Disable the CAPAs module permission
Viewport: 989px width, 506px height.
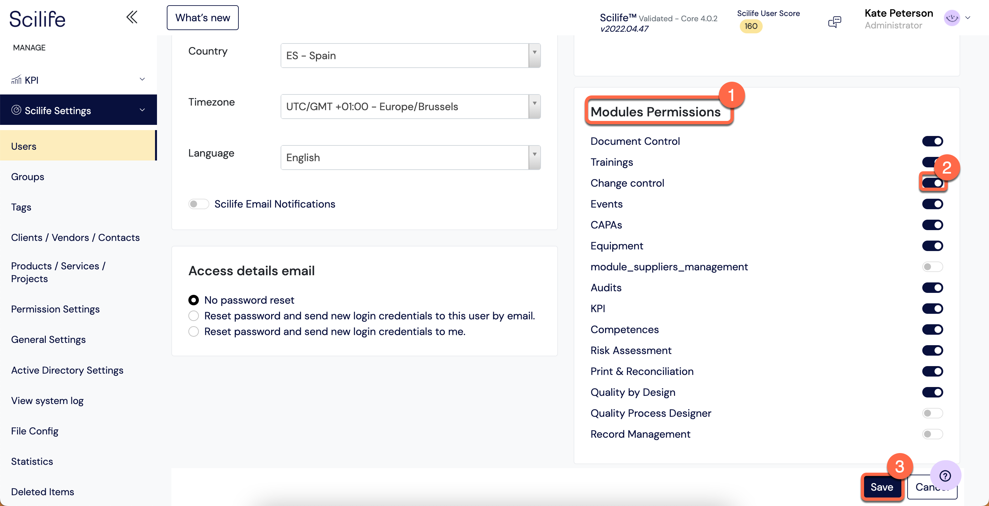[932, 225]
